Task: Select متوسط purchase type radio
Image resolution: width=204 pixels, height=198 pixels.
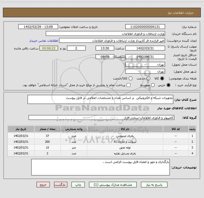Action: tap(153, 85)
